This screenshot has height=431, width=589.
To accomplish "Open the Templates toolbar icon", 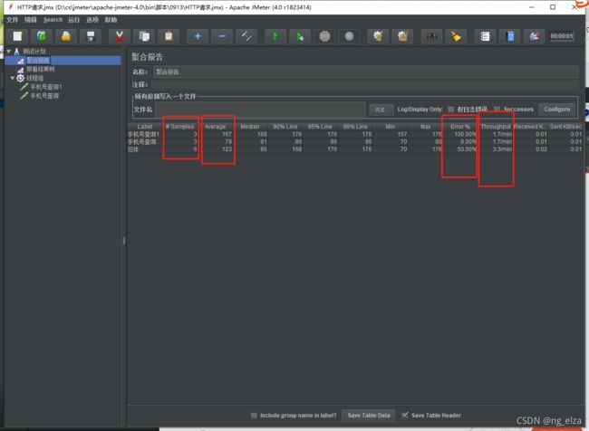I will [42, 36].
